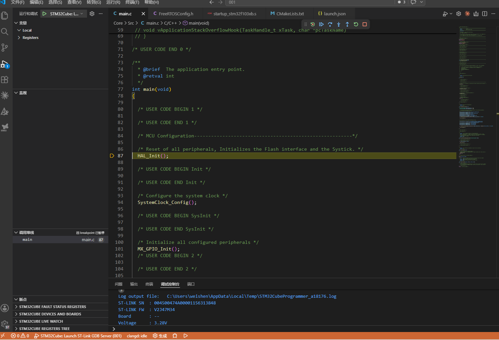Open the 终端(T) menu
499x340 pixels.
tap(132, 2)
